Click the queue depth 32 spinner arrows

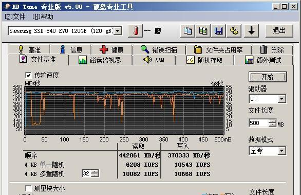tap(95, 173)
